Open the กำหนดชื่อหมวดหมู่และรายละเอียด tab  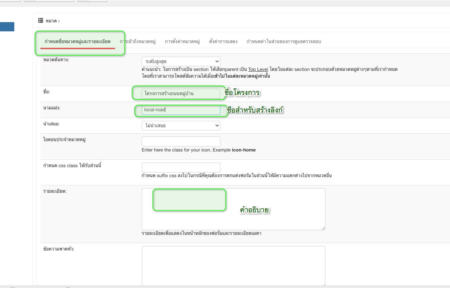(77, 41)
